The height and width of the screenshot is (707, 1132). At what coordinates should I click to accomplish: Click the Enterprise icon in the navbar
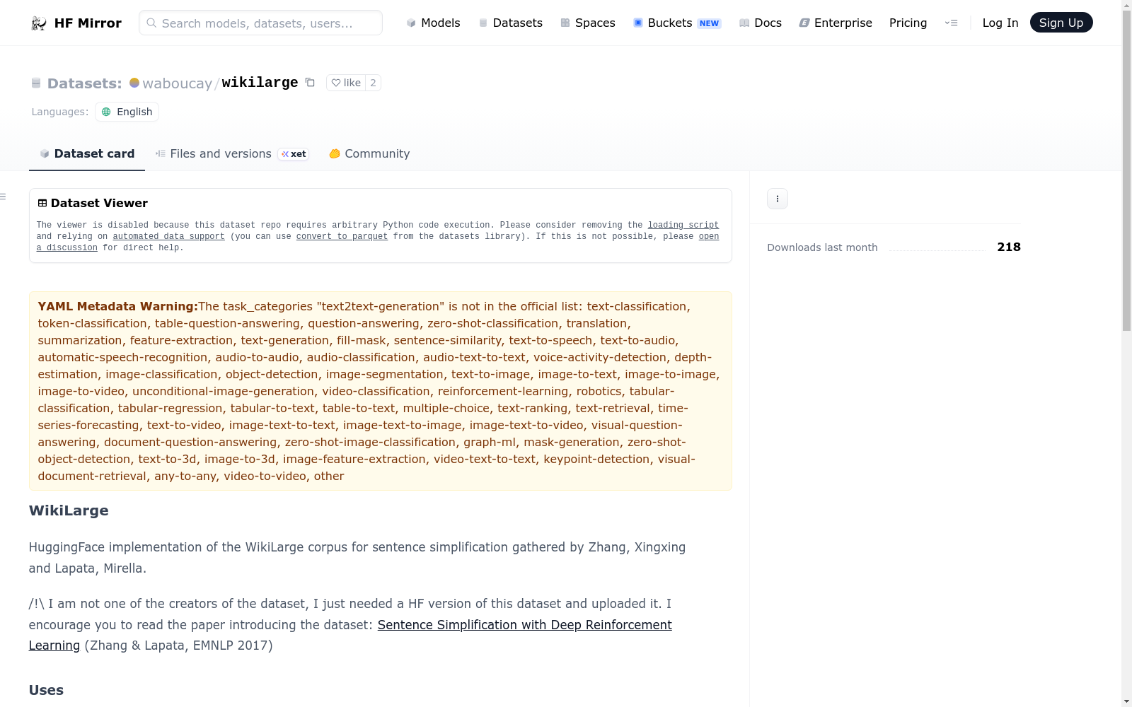(804, 23)
